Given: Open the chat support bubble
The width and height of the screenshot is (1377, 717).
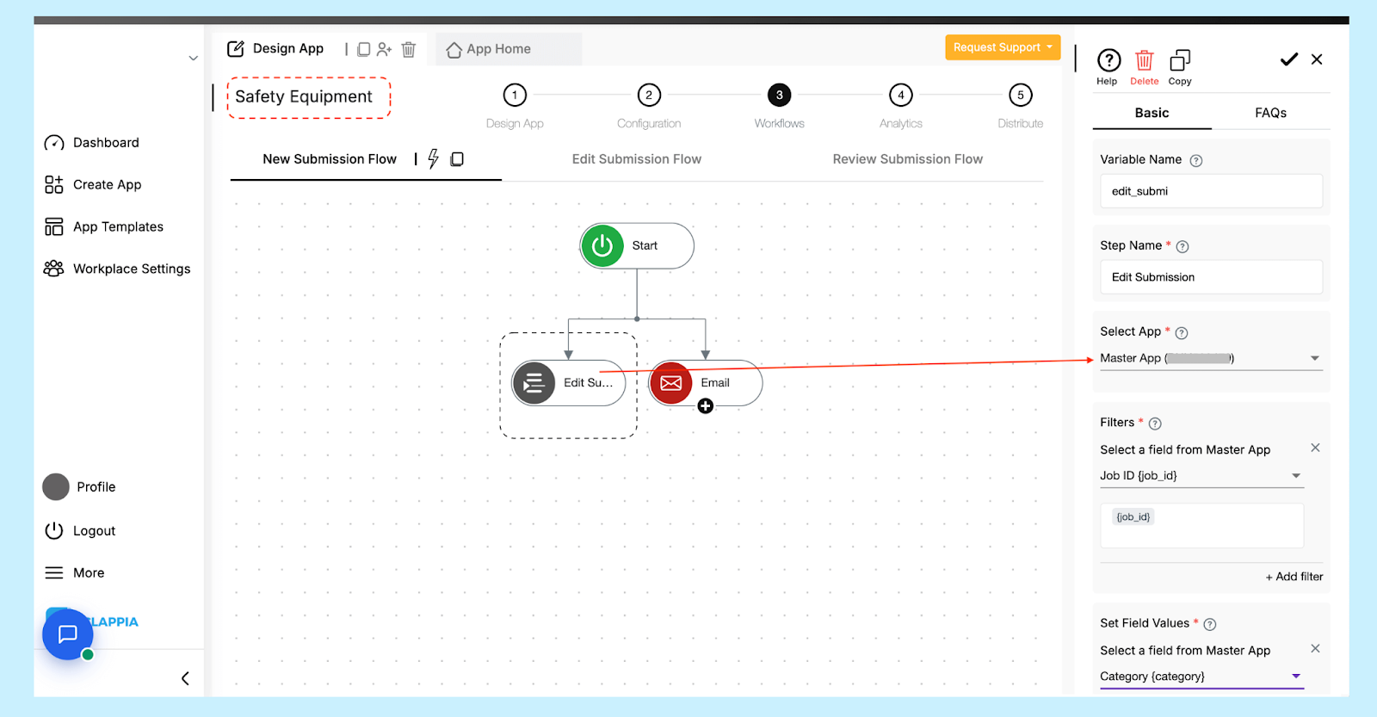Looking at the screenshot, I should pyautogui.click(x=68, y=634).
